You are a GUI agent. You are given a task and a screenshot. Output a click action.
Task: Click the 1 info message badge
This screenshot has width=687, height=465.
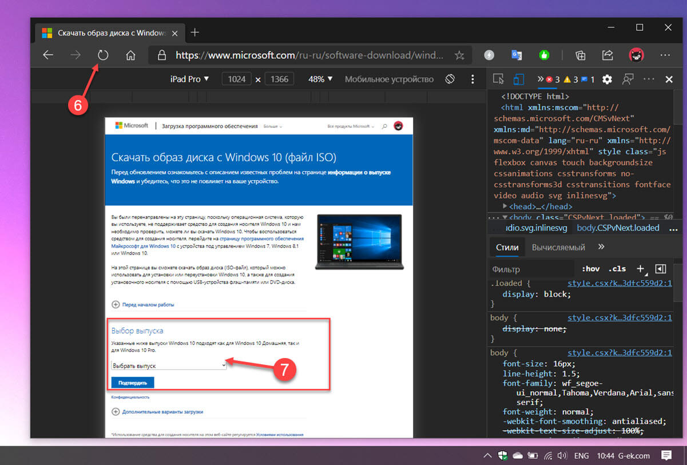588,79
